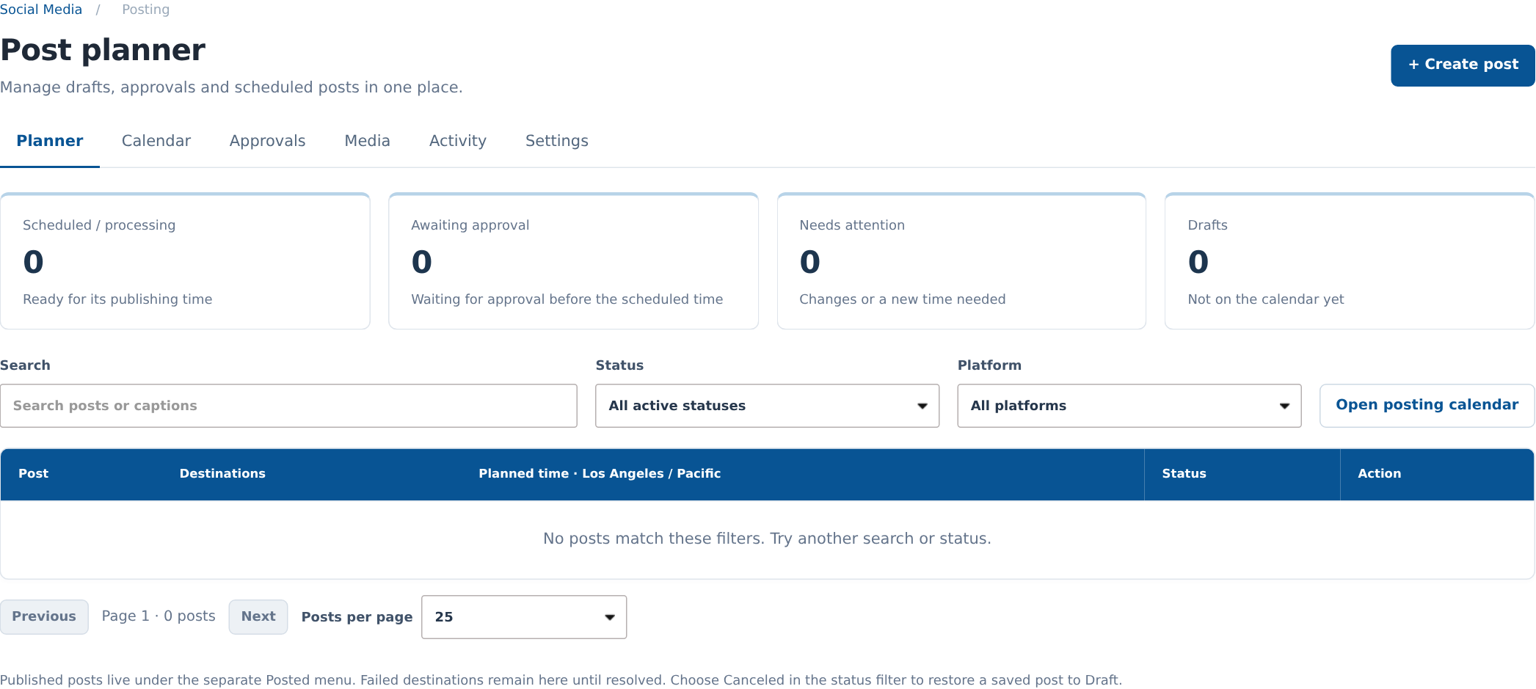Open the Approvals tab
The width and height of the screenshot is (1536, 689).
[267, 141]
